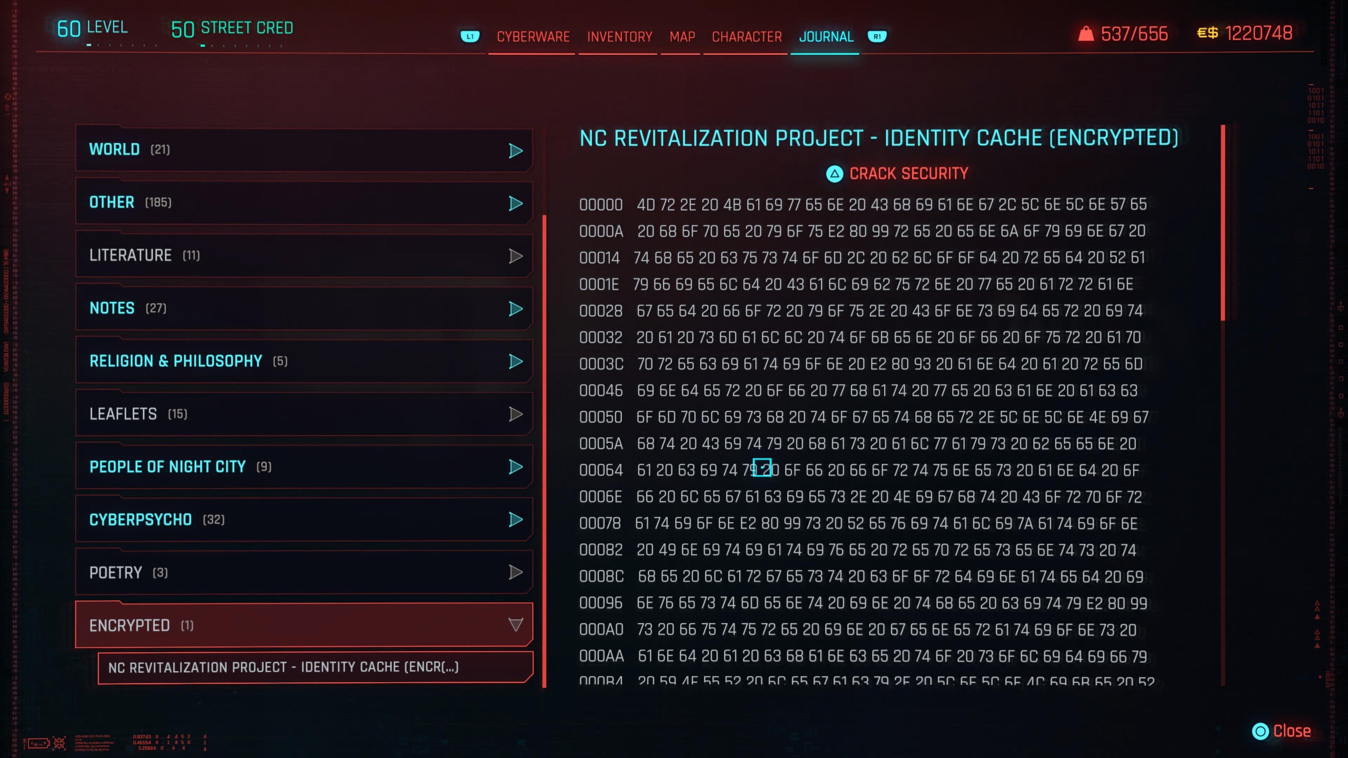Expand the Cyberpsycho category arrow
Viewport: 1348px width, 758px height.
[516, 520]
